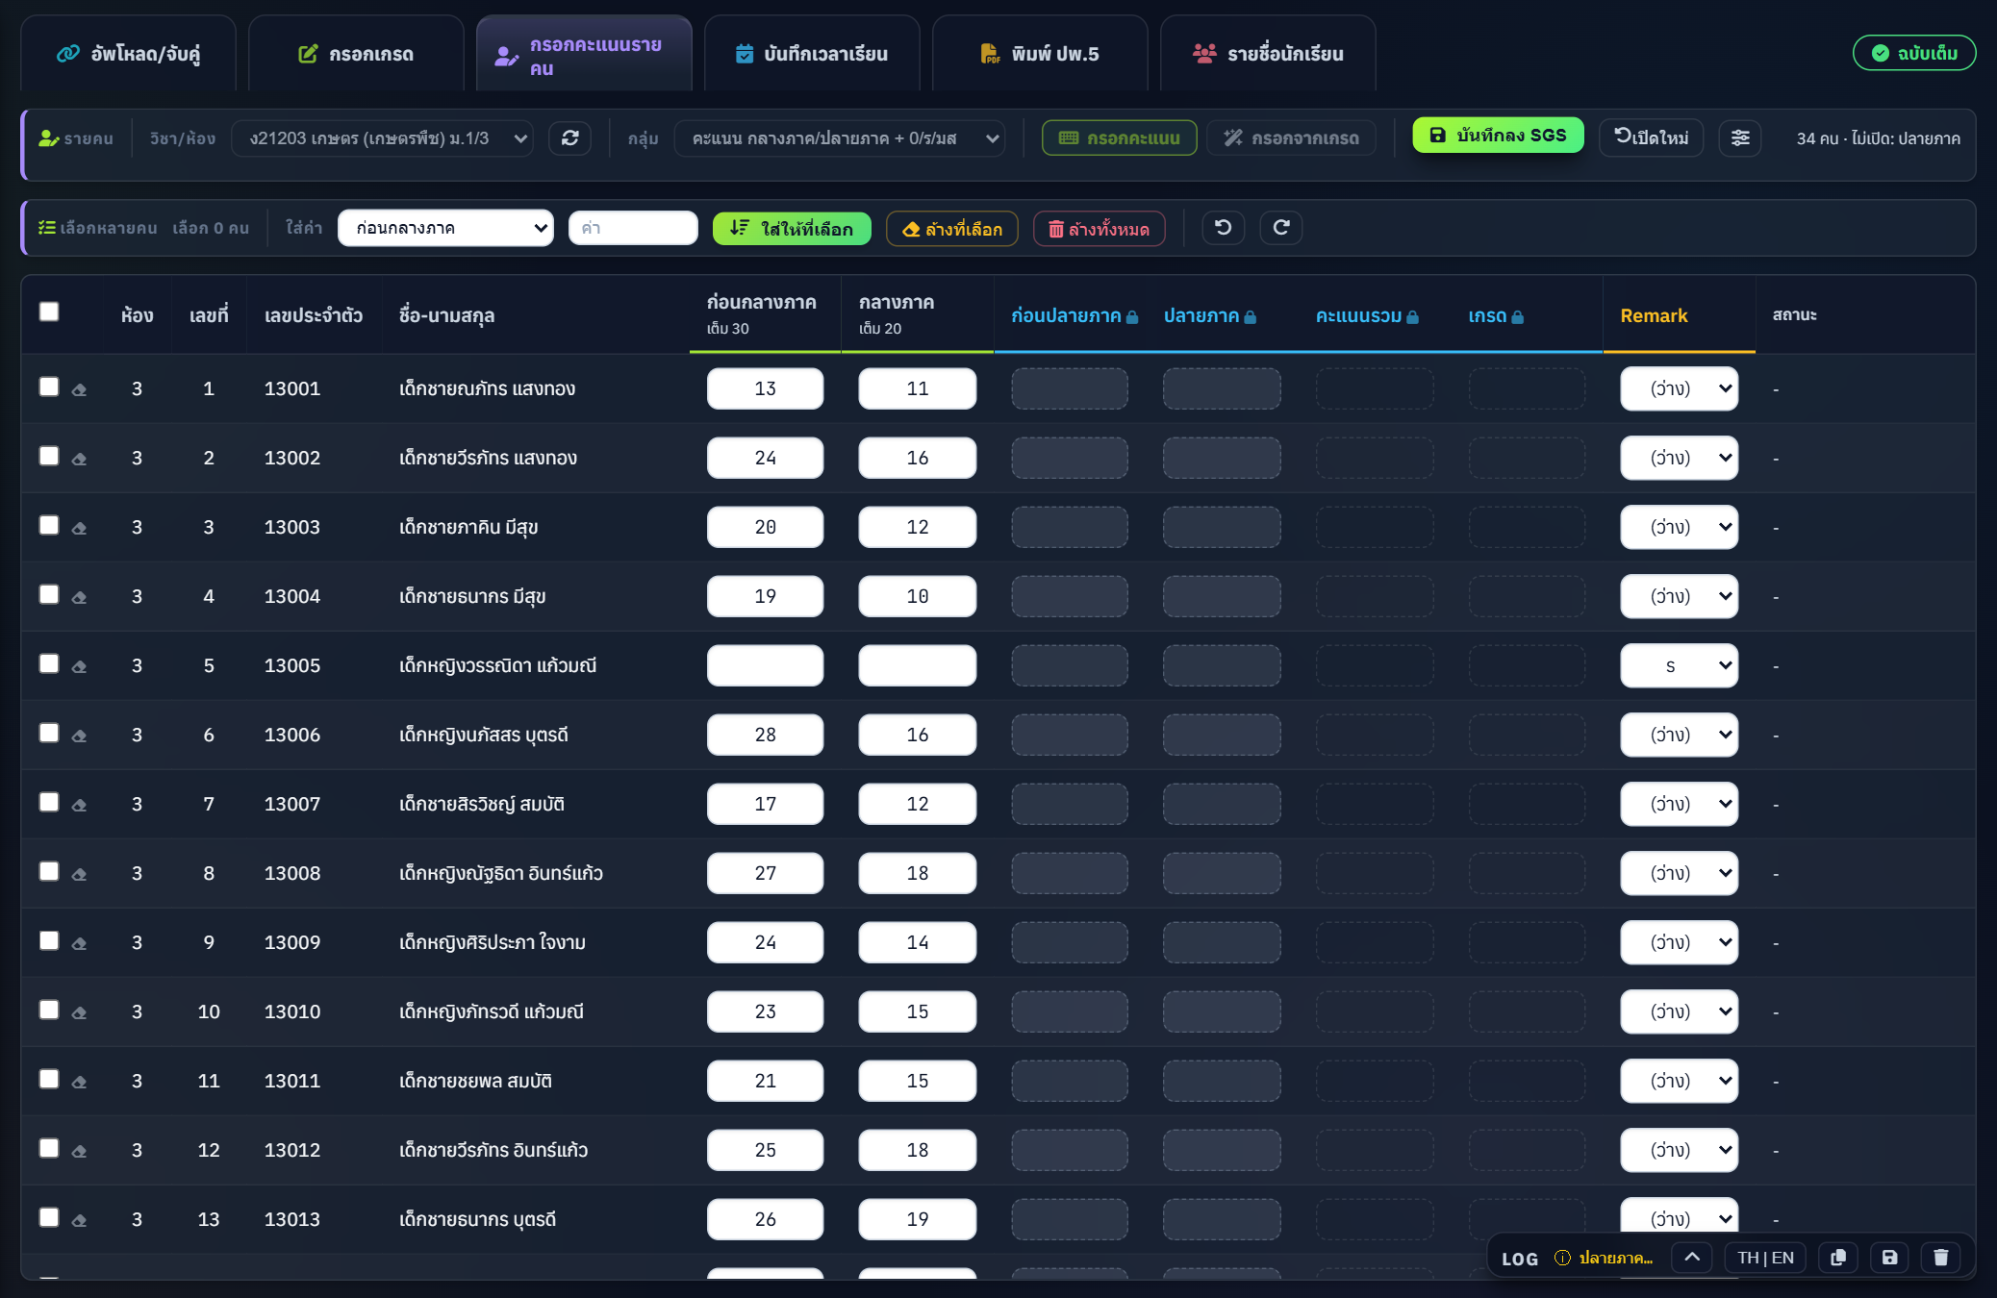Check the box for student 13007

[x=49, y=802]
